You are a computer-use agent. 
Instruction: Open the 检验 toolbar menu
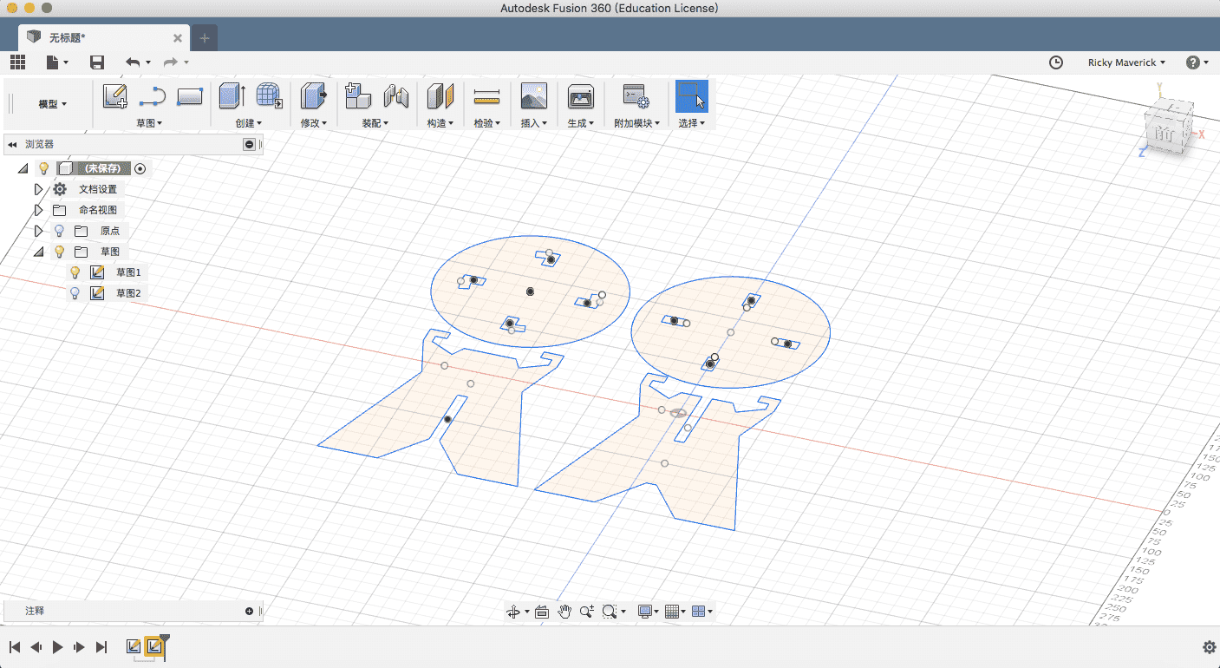tap(487, 123)
